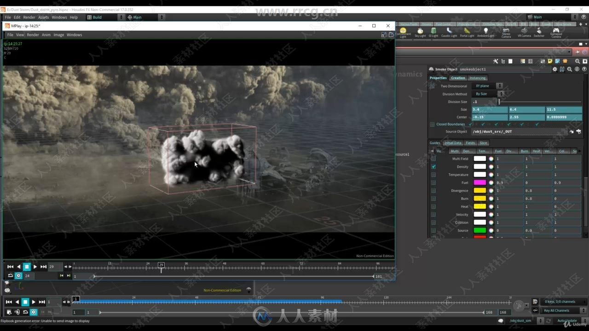Play forward in main Houdini playbar
The image size is (589, 331).
[34, 302]
